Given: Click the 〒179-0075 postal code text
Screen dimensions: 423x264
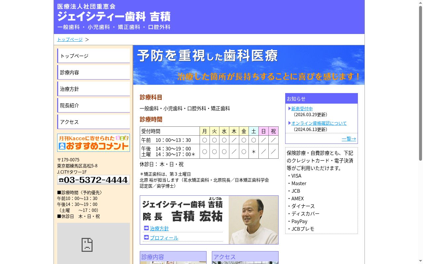Looking at the screenshot, I should (x=68, y=160).
